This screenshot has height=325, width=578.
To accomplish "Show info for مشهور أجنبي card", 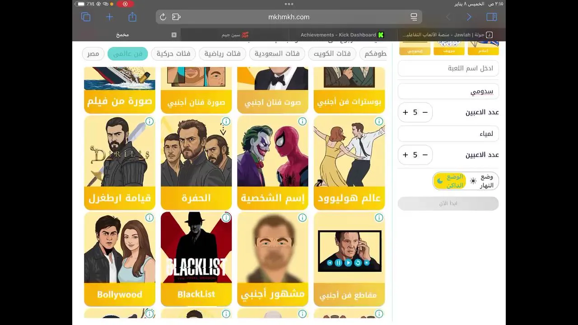I will pyautogui.click(x=303, y=218).
